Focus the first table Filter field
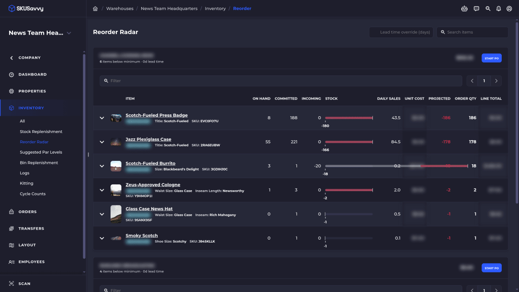This screenshot has height=292, width=519. [x=281, y=81]
